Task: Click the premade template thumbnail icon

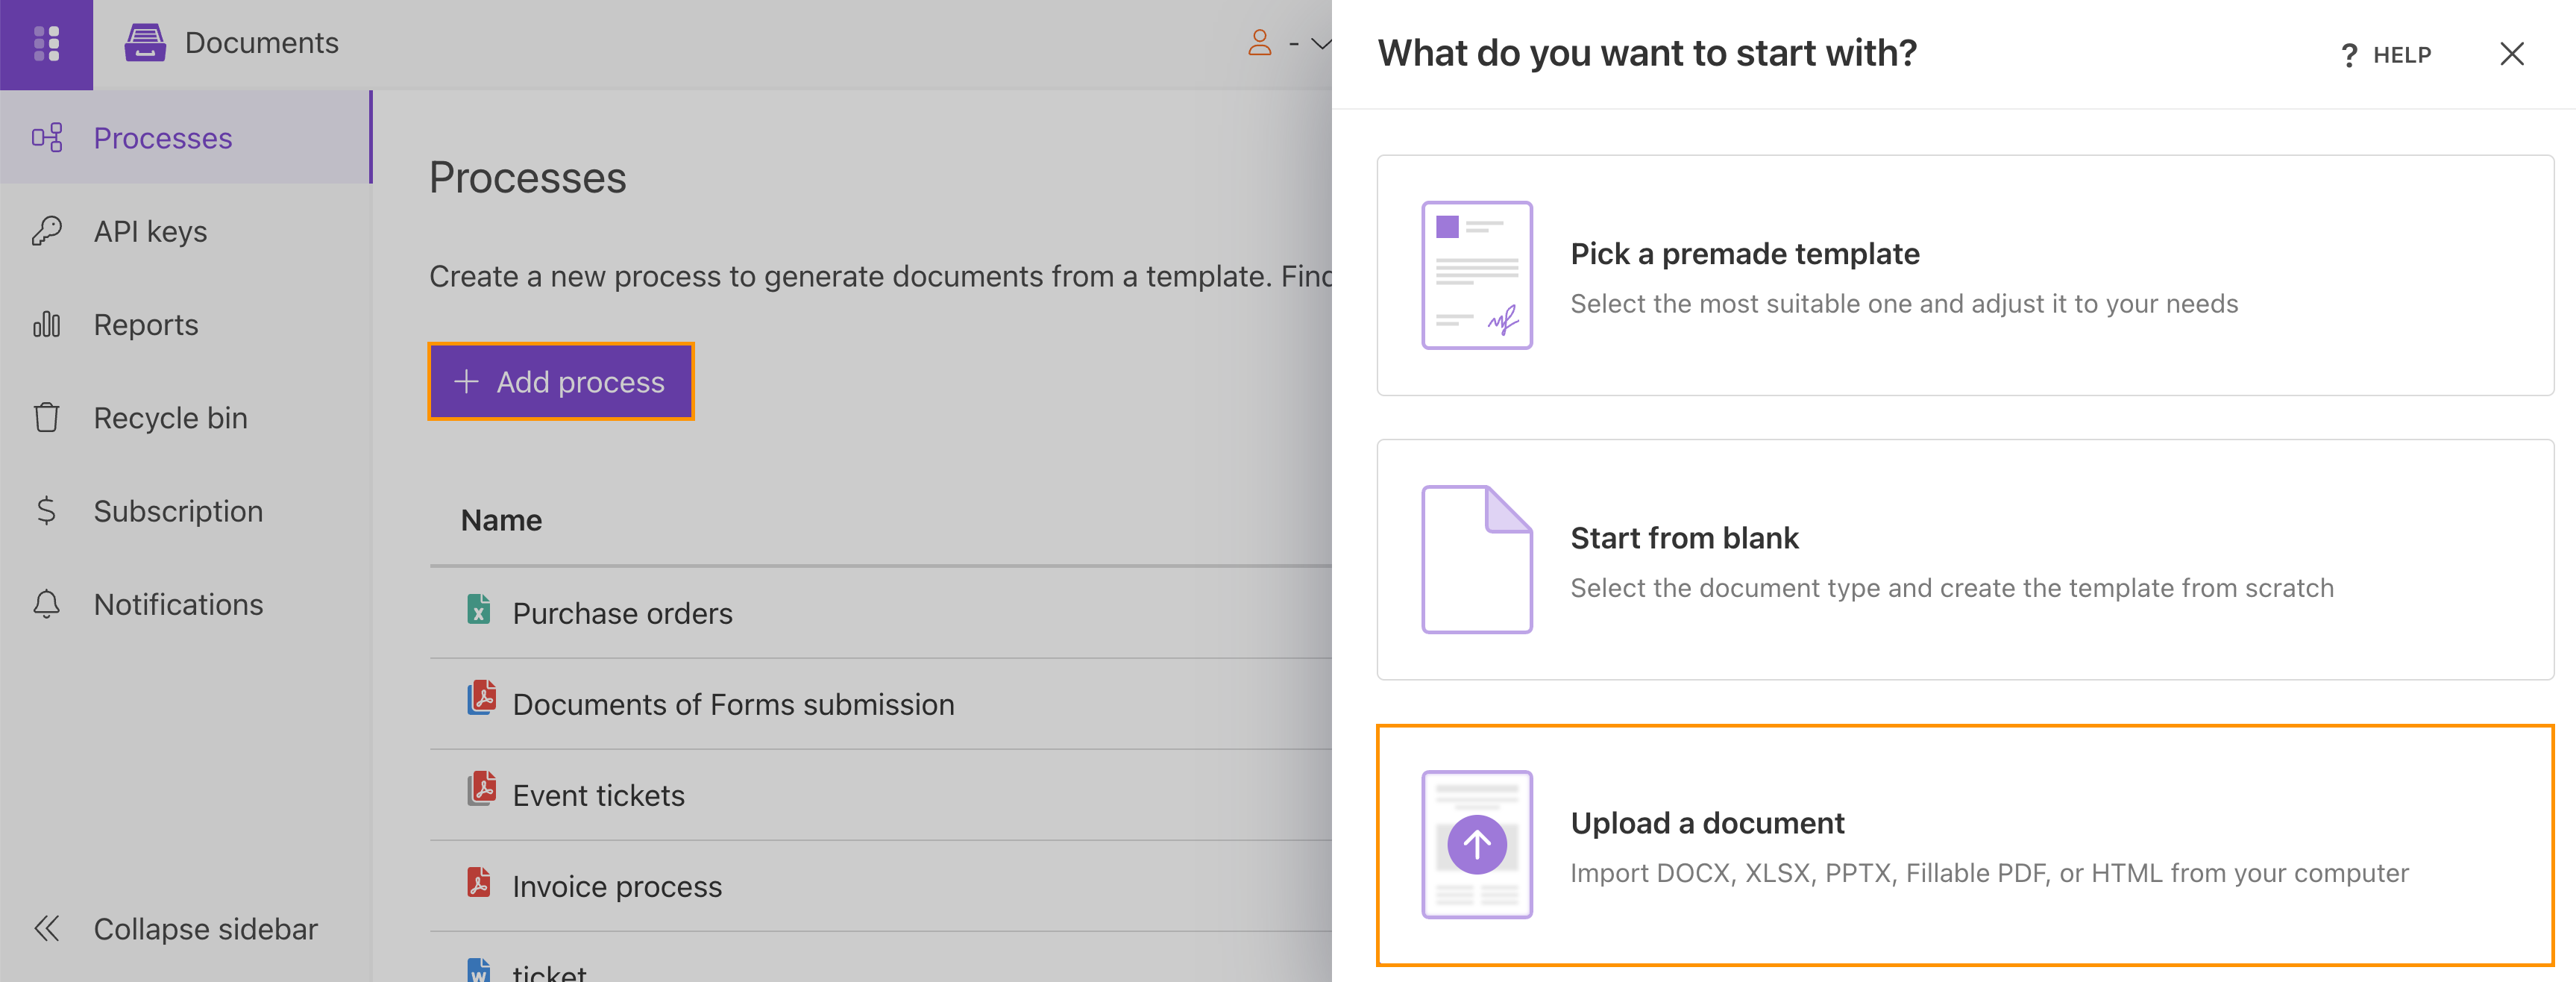Action: pos(1477,275)
